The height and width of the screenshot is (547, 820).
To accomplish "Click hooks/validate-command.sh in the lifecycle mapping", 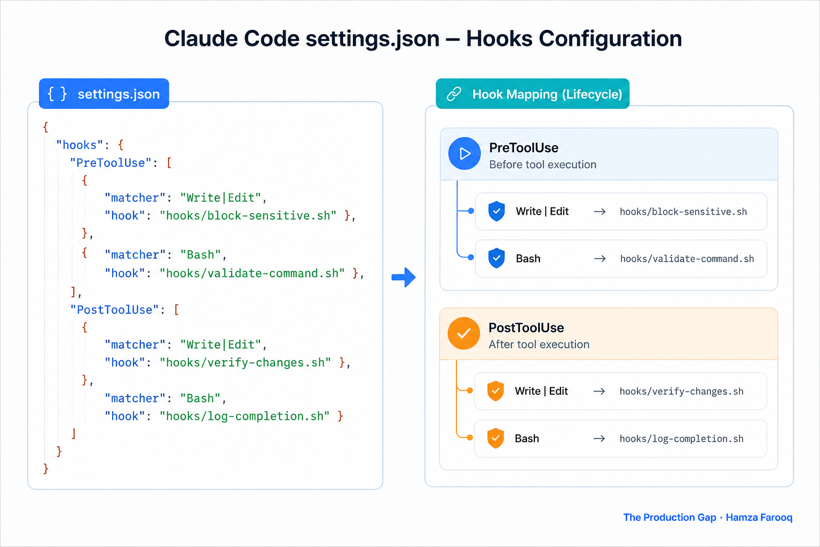I will pos(687,259).
